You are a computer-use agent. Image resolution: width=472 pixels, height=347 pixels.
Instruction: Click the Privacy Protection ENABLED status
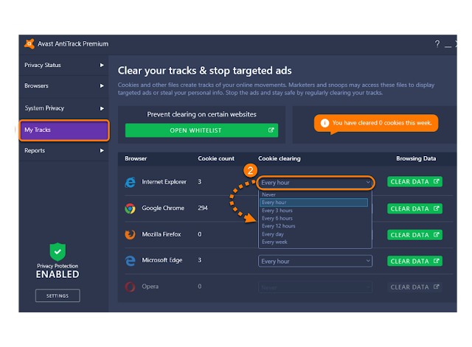coord(58,271)
